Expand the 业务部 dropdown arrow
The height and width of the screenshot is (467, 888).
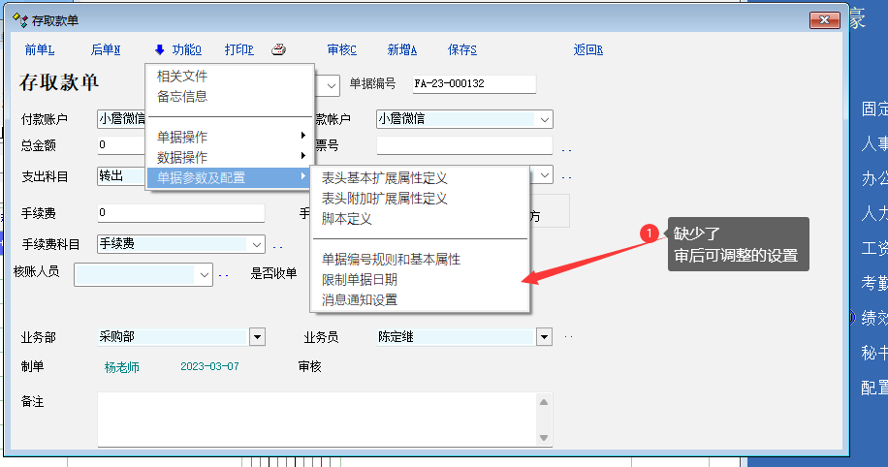[x=257, y=337]
